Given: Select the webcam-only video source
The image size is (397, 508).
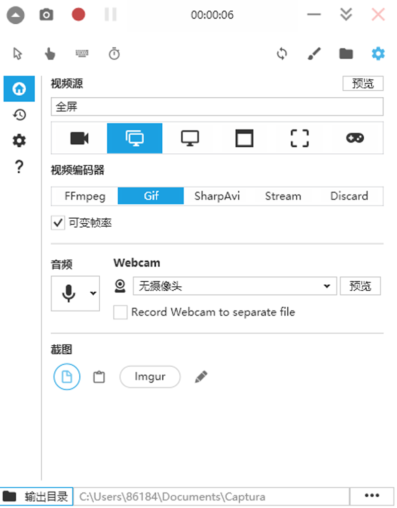Looking at the screenshot, I should point(79,138).
